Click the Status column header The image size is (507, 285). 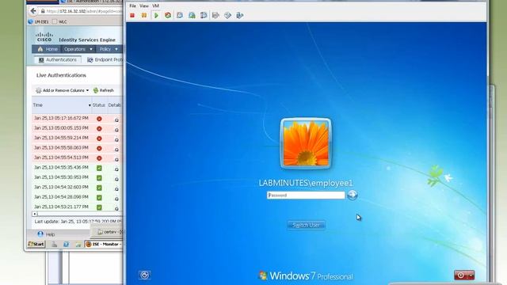pyautogui.click(x=98, y=105)
